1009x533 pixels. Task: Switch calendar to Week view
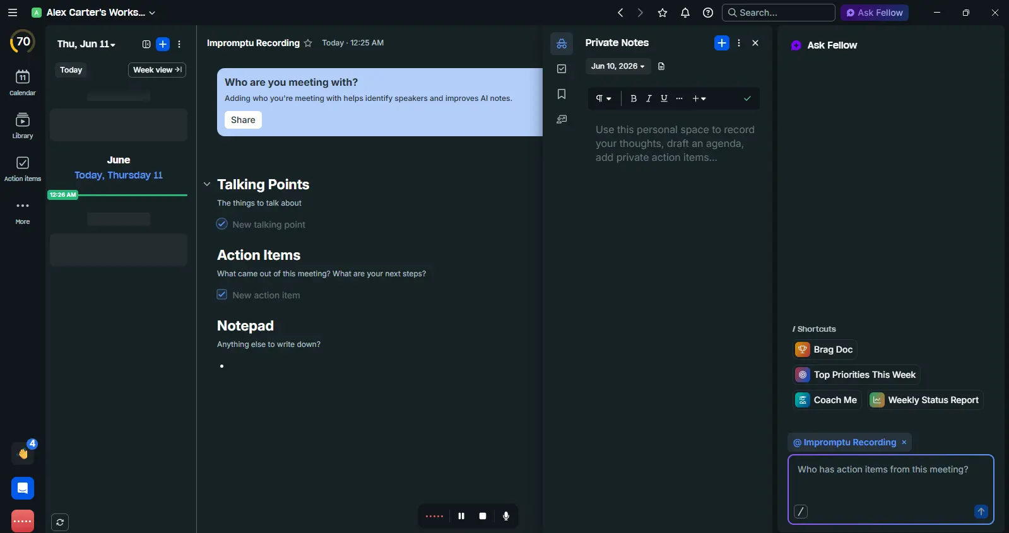157,70
